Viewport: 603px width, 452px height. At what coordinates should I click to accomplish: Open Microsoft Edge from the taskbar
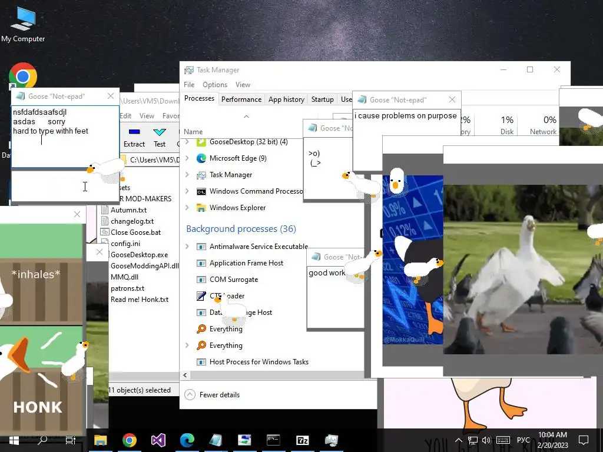click(187, 440)
